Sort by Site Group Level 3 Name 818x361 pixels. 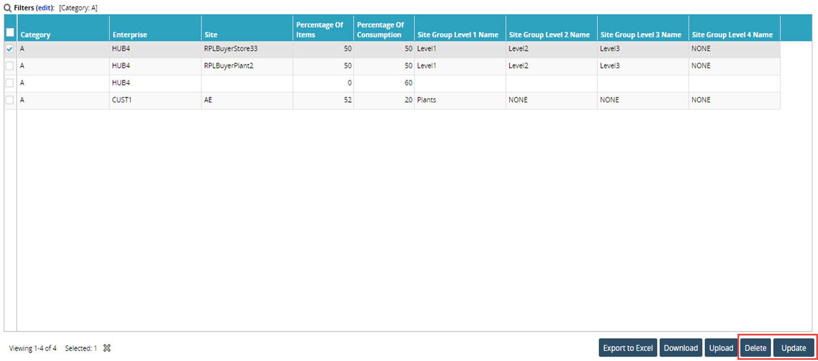coord(643,28)
